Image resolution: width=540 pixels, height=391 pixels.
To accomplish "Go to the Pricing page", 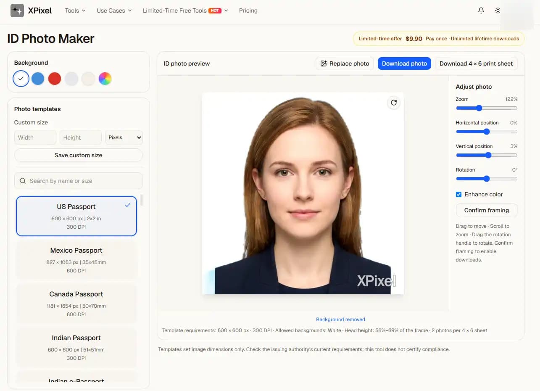I will coord(248,11).
